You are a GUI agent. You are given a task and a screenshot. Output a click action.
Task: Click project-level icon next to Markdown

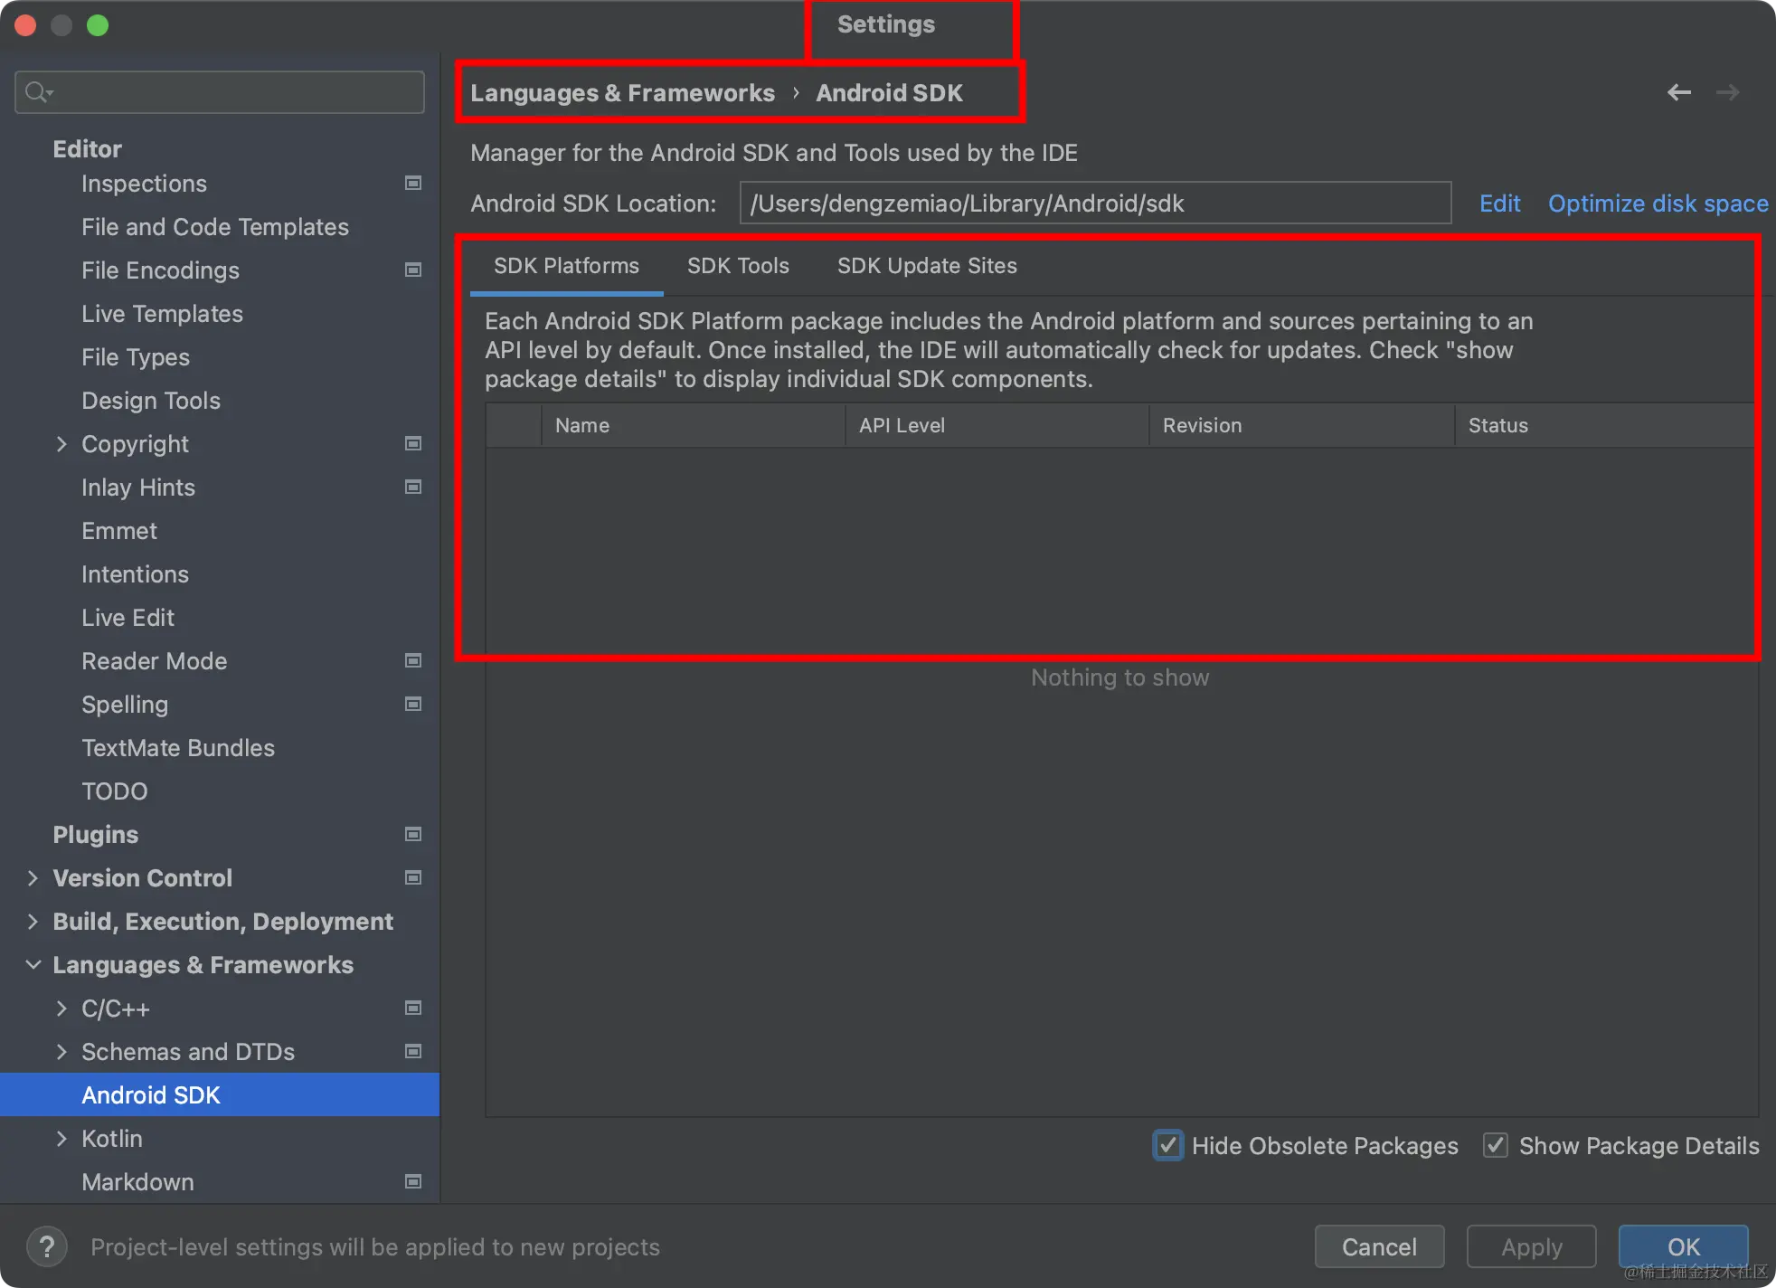(x=413, y=1182)
